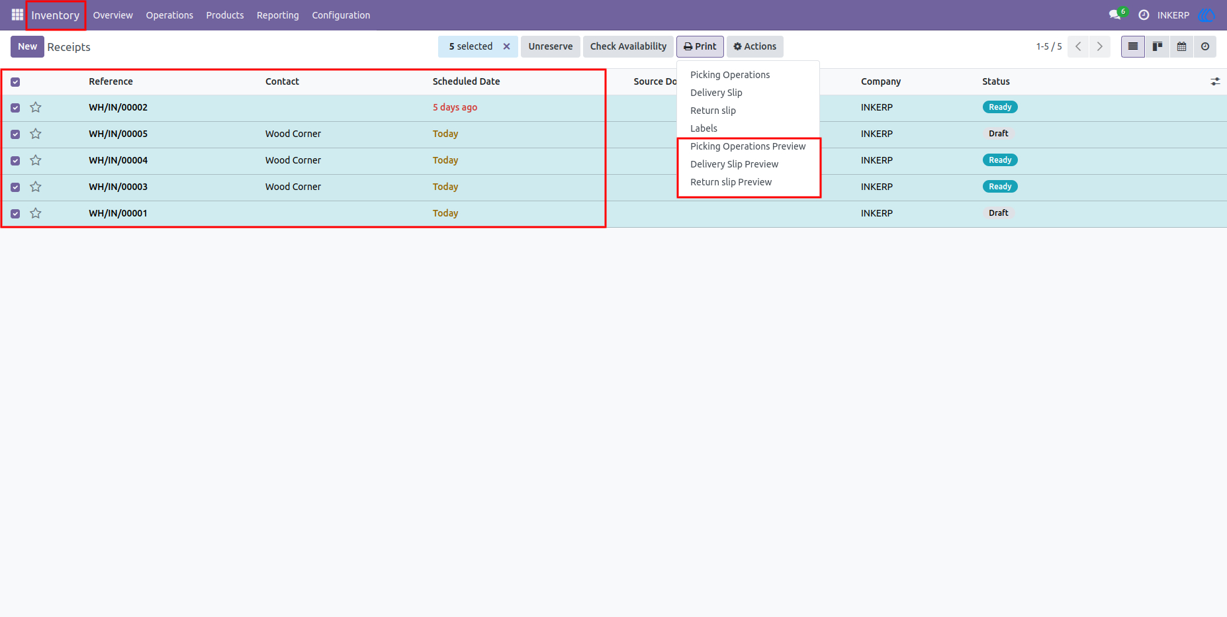Star receipt WH/IN/00004 as favorite

click(36, 160)
